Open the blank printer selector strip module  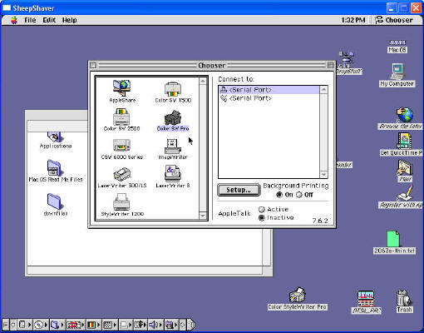126,325
